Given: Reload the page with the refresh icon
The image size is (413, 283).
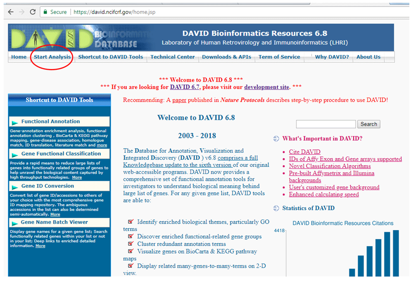Looking at the screenshot, I should click(x=33, y=12).
